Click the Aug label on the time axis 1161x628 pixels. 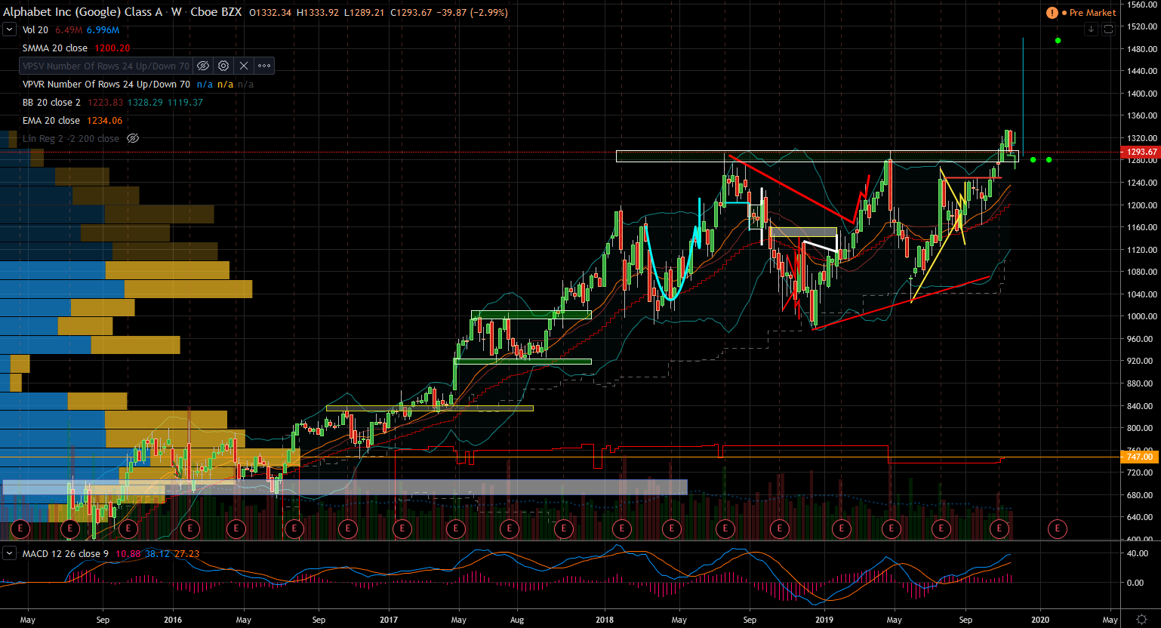coord(517,620)
